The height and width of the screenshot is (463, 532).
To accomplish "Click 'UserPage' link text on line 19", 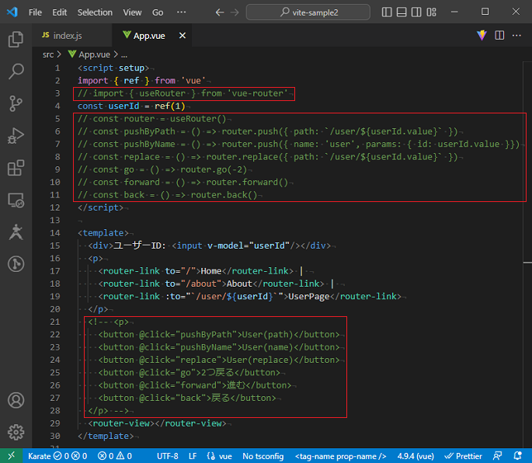I will coord(309,296).
